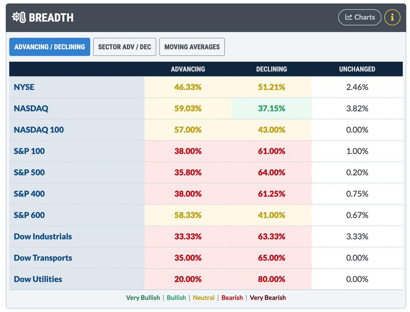Click Dow Utilities declining value 80.00%
The height and width of the screenshot is (312, 410).
(x=272, y=279)
